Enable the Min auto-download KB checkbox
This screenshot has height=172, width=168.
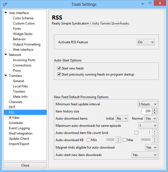pos(88,140)
